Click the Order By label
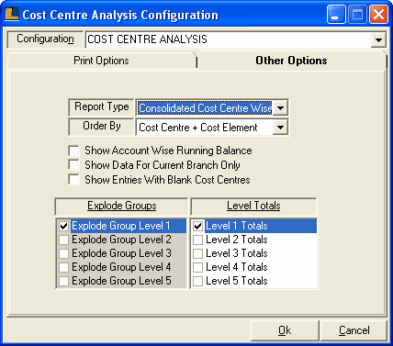393x346 pixels. (101, 127)
